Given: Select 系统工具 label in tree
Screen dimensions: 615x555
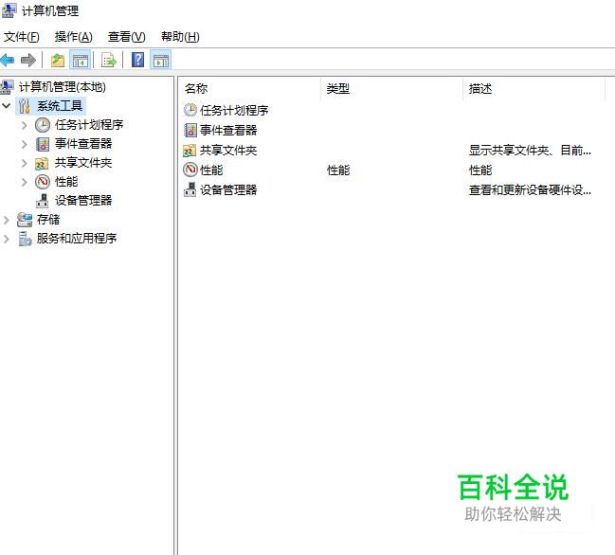Looking at the screenshot, I should (60, 106).
